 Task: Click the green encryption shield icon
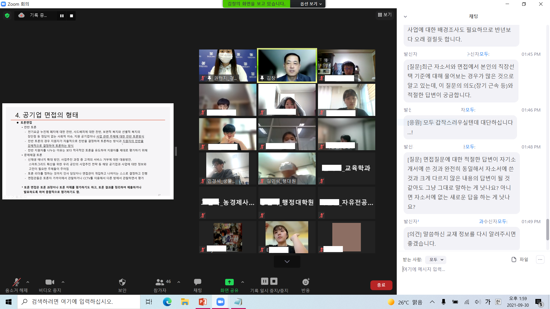[x=7, y=15]
